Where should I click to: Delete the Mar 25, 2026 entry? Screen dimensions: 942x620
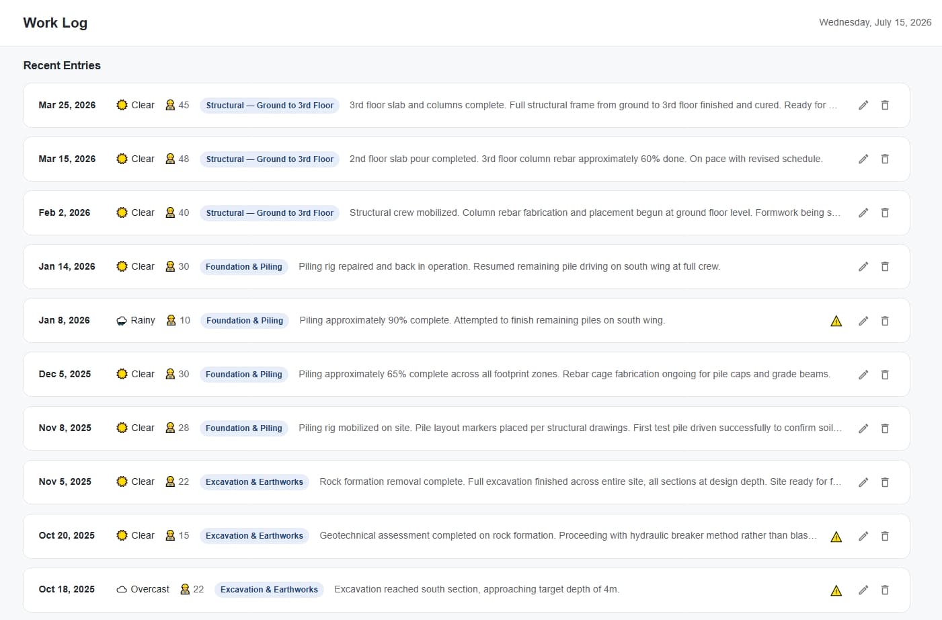[x=885, y=106]
